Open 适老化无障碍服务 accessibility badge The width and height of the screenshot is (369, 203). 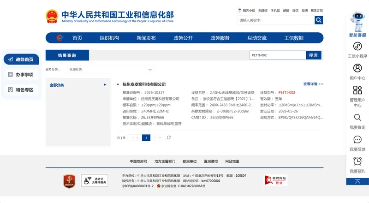tap(95, 181)
